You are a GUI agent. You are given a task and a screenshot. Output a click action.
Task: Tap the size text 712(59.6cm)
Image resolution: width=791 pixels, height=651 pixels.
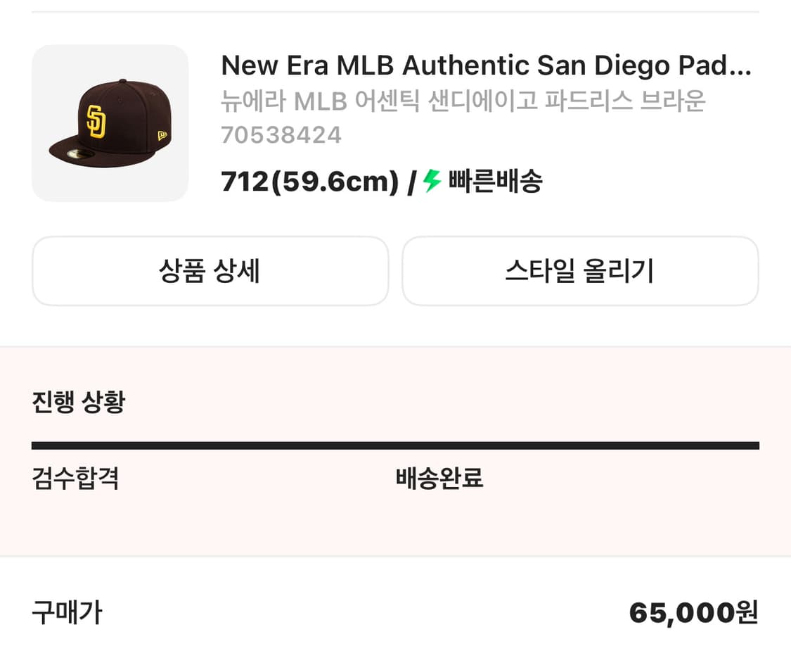(307, 182)
